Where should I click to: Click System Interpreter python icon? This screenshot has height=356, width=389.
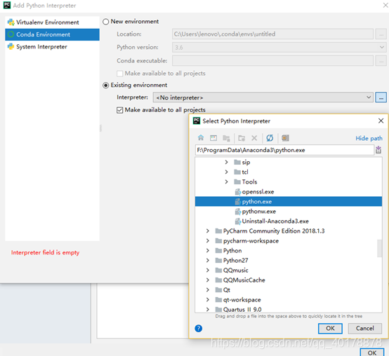pyautogui.click(x=11, y=46)
